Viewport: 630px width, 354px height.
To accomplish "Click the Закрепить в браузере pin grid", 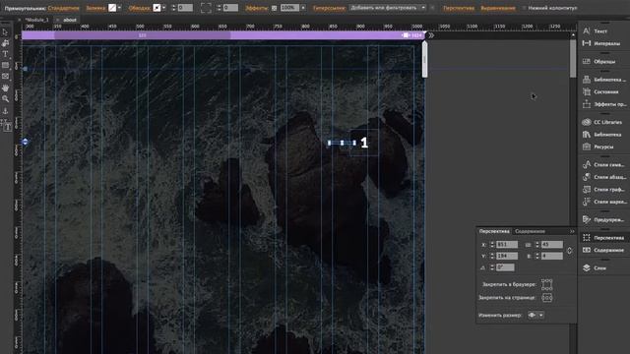I will (x=547, y=284).
